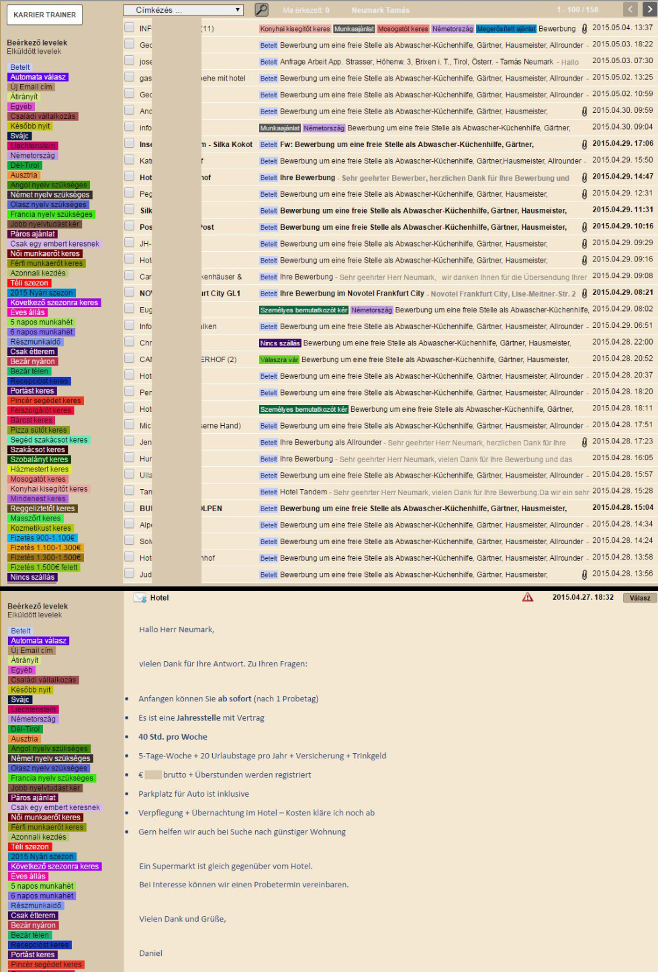Viewport: 658px width, 972px height.
Task: Click Válaszra vár tag on 20:52 email
Action: pyautogui.click(x=279, y=359)
